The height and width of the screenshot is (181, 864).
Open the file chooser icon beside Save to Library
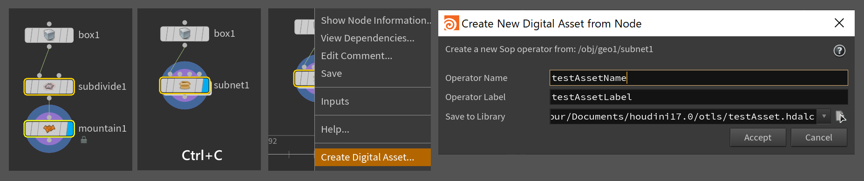tap(840, 116)
